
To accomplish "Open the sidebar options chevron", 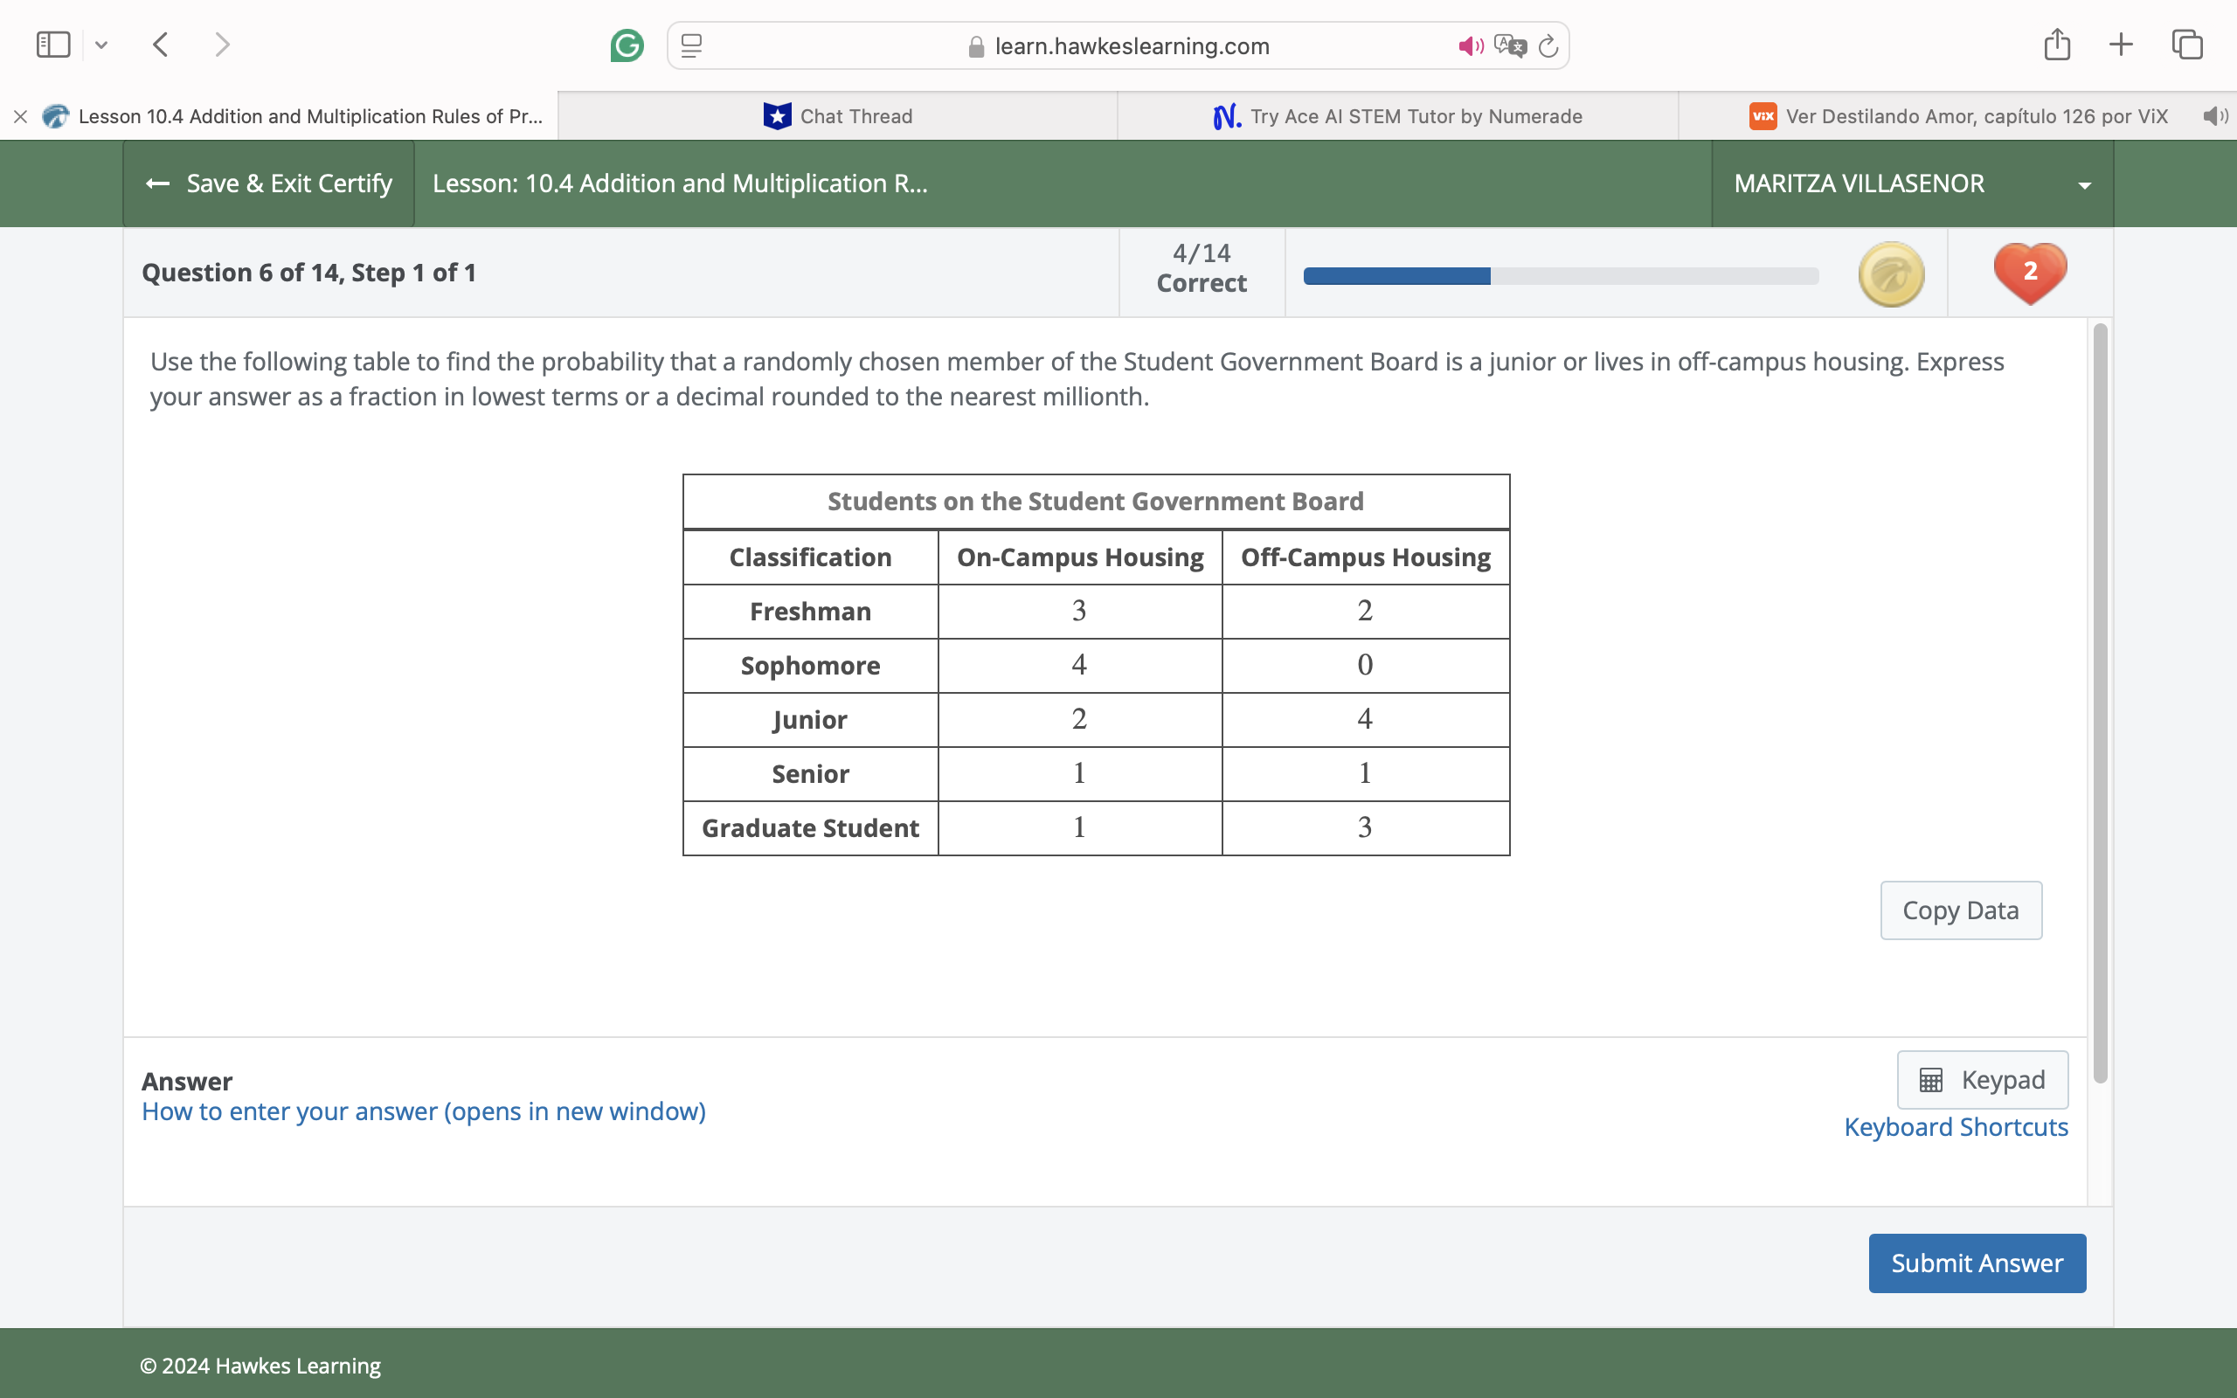I will tap(101, 45).
